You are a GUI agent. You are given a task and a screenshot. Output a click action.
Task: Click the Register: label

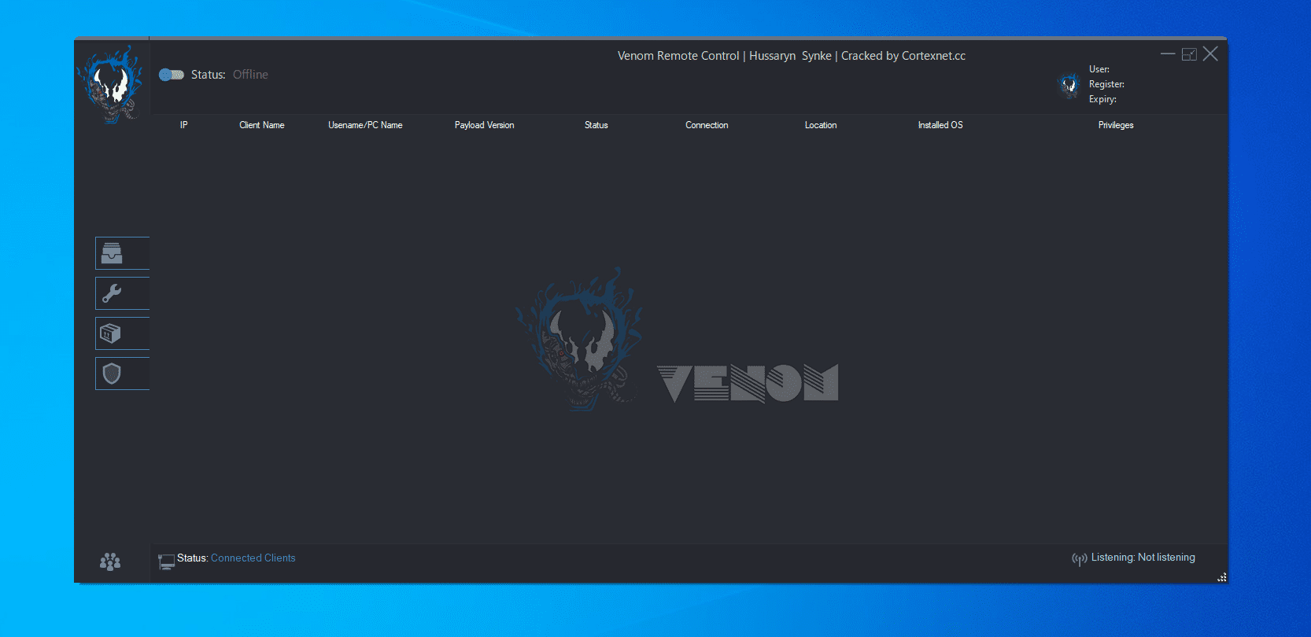pos(1106,84)
